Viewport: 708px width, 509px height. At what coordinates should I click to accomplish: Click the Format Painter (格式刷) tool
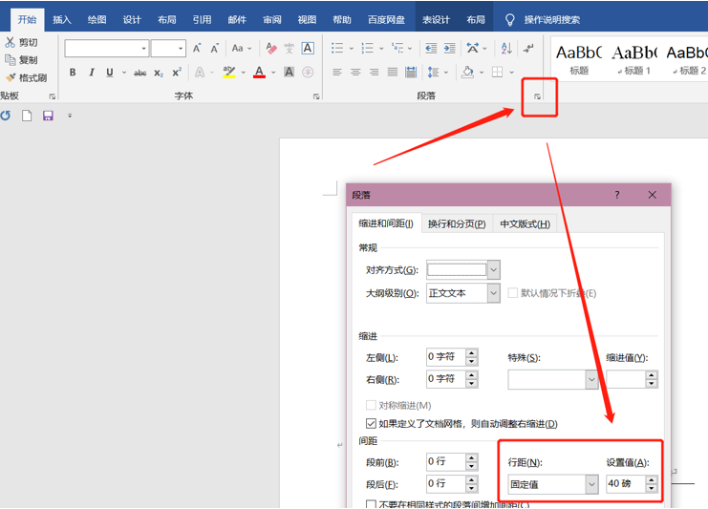tap(26, 78)
